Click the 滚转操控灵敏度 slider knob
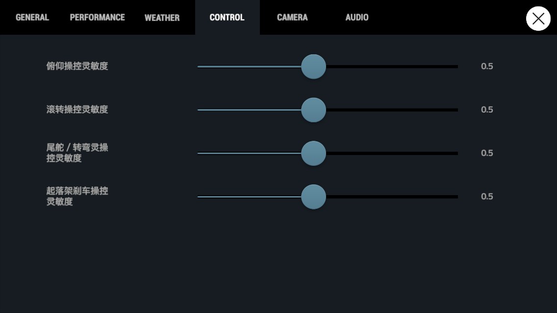 (x=314, y=110)
